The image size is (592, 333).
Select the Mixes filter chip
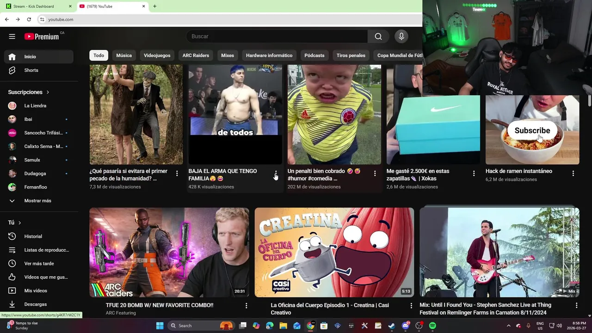(228, 55)
